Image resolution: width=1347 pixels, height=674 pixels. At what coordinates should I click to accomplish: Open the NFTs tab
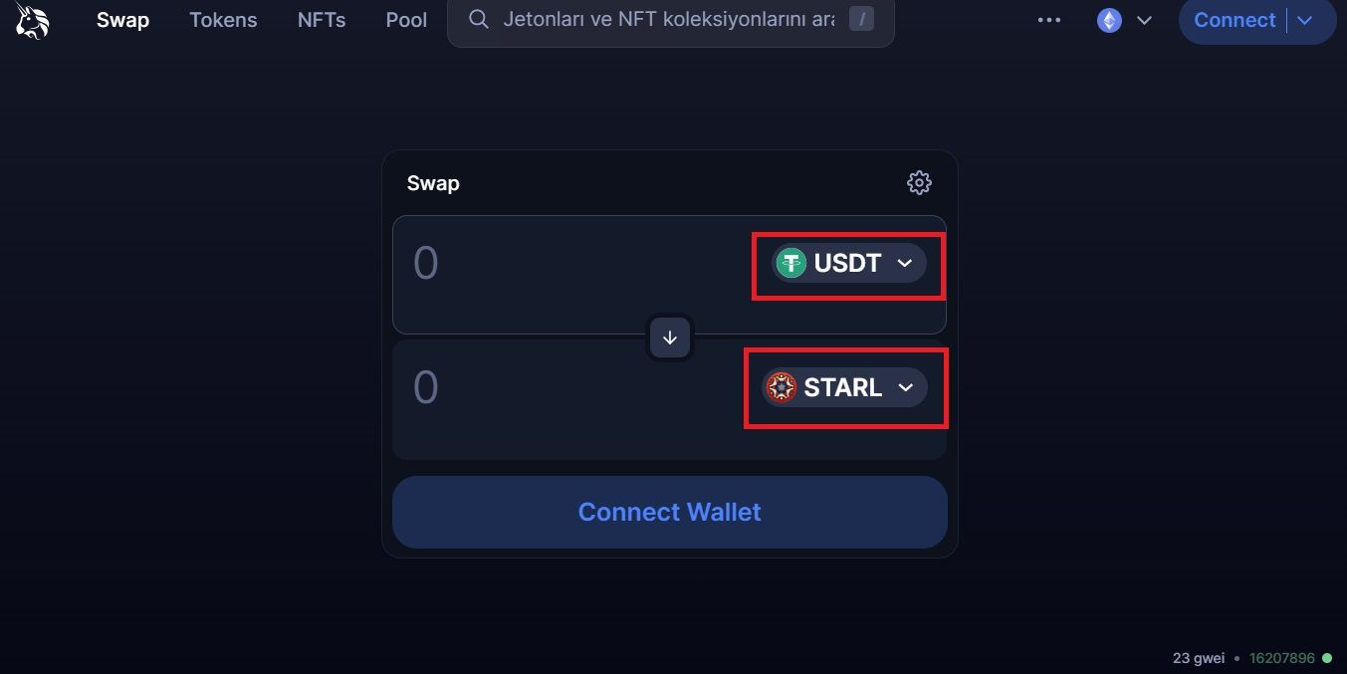pos(322,20)
